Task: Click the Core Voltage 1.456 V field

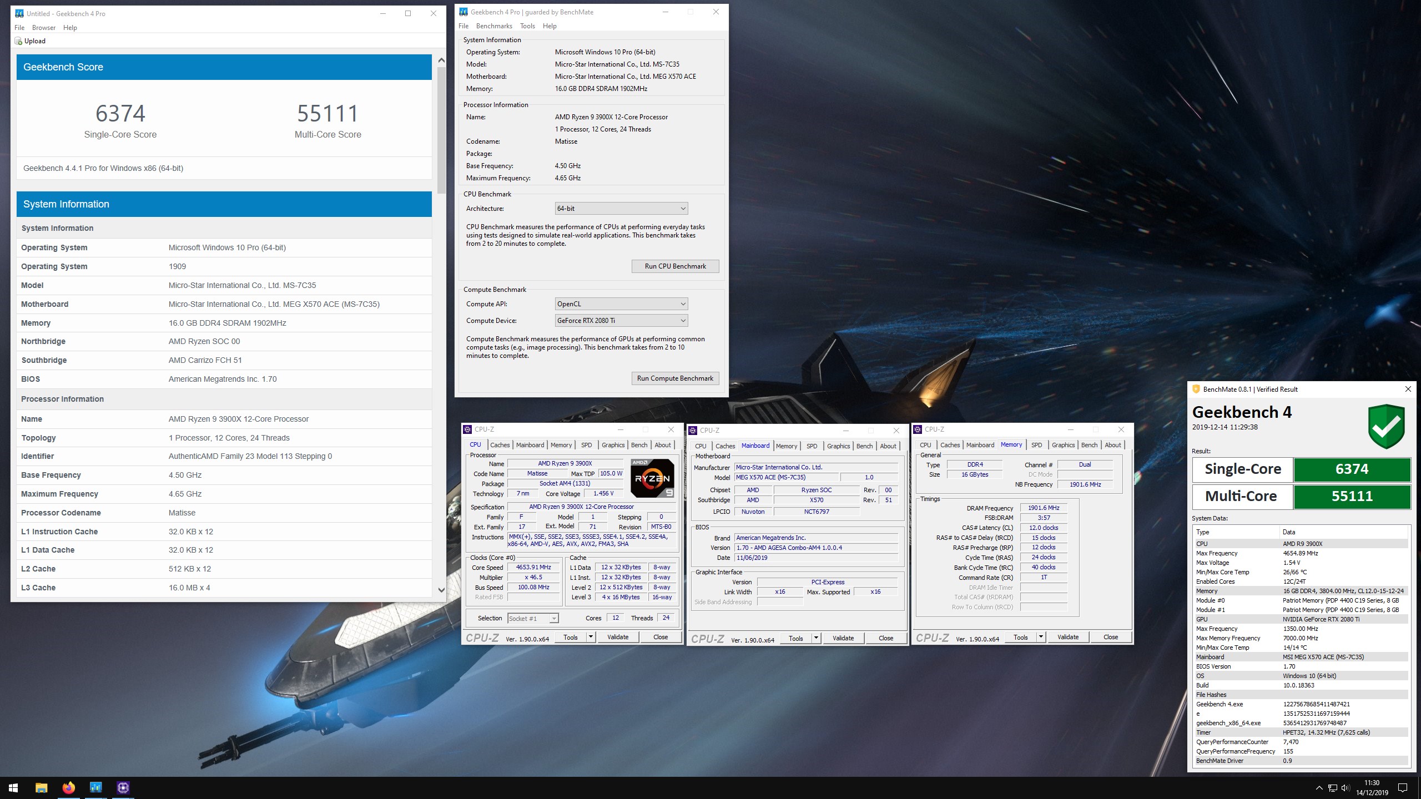Action: tap(603, 493)
